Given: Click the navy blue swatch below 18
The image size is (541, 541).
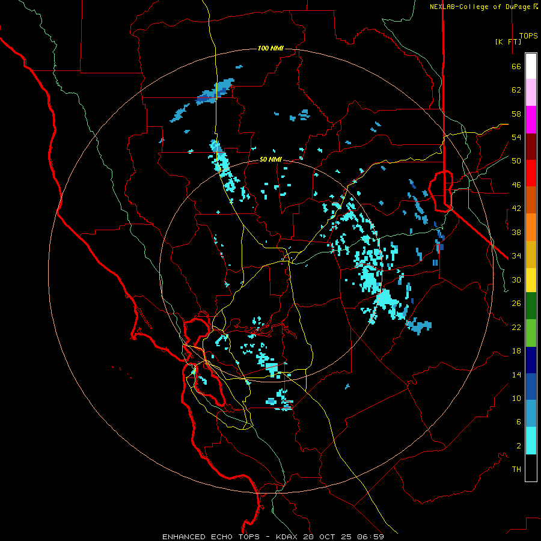Looking at the screenshot, I should pos(531,360).
